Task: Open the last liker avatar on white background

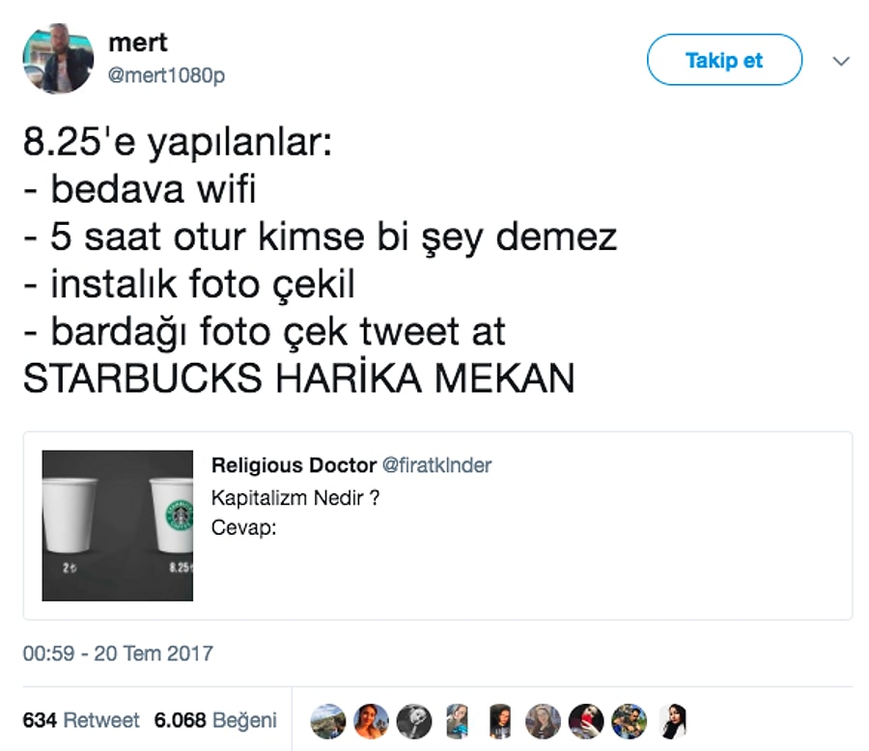Action: tap(672, 721)
